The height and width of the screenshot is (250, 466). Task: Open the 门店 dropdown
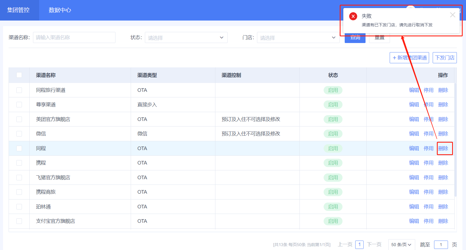pos(298,37)
